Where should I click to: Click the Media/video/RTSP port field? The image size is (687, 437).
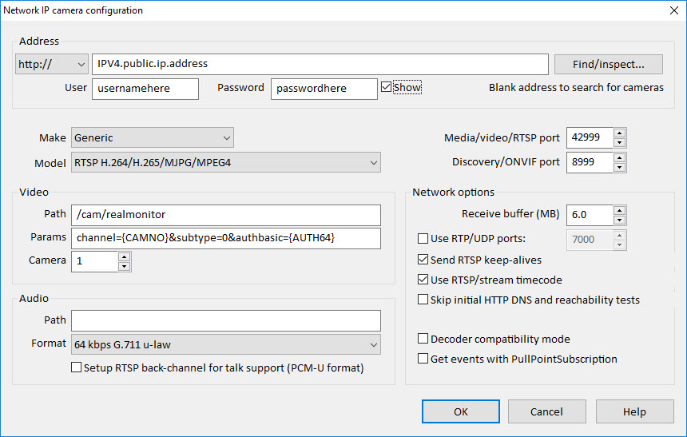[x=590, y=137]
